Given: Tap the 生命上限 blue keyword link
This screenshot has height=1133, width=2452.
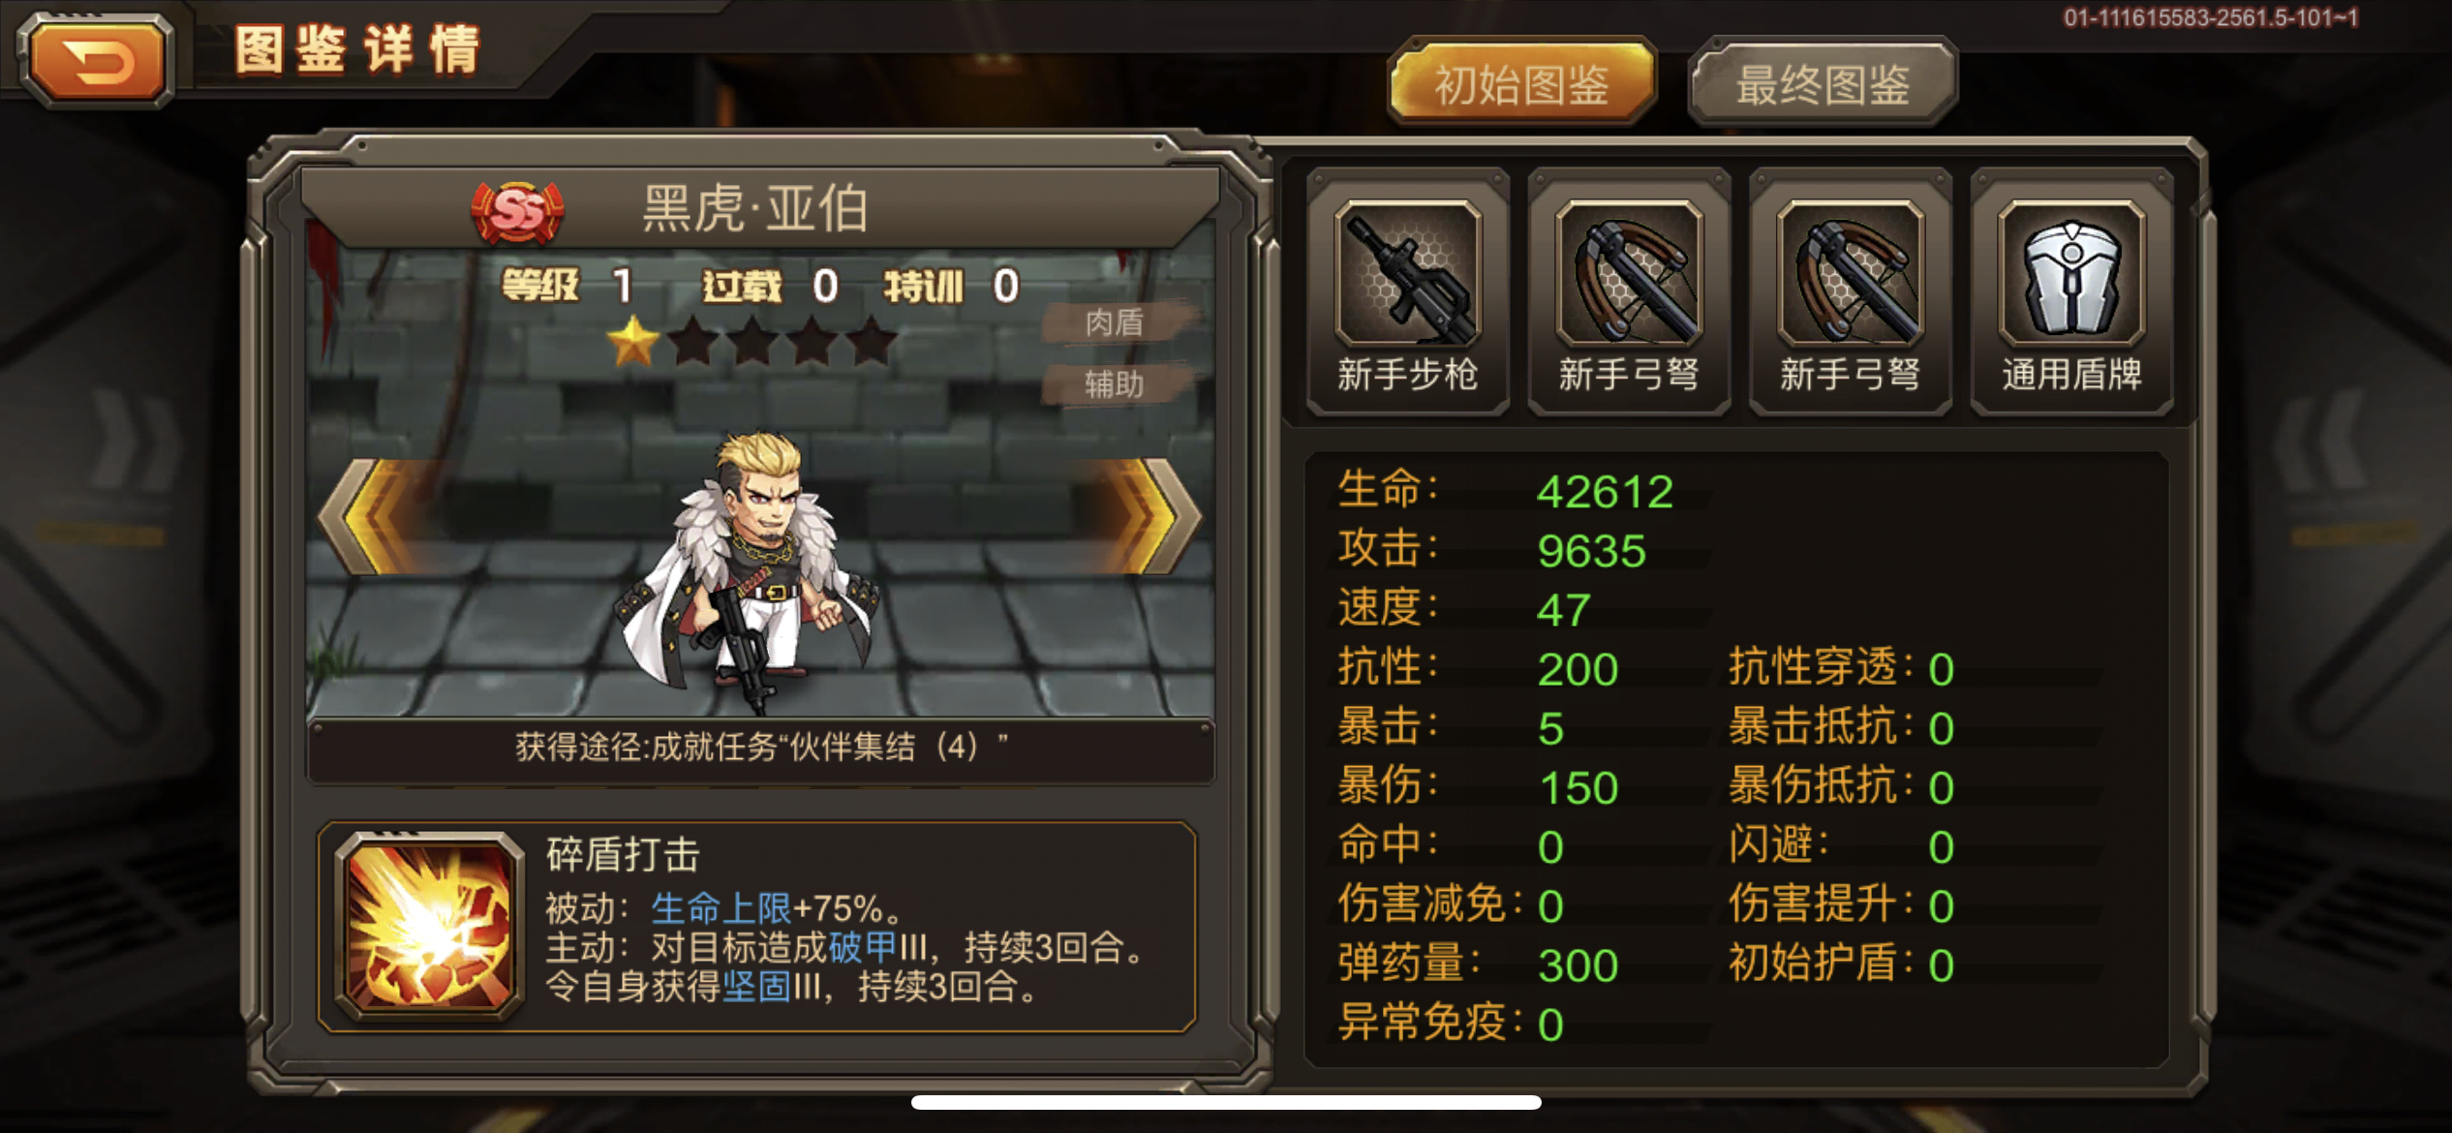Looking at the screenshot, I should tap(720, 908).
